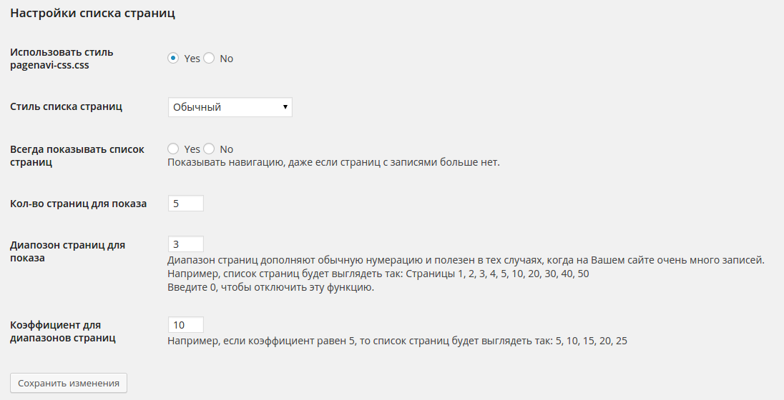Click the "Кол-во страниц для показа" number field
784x400 pixels.
point(185,204)
